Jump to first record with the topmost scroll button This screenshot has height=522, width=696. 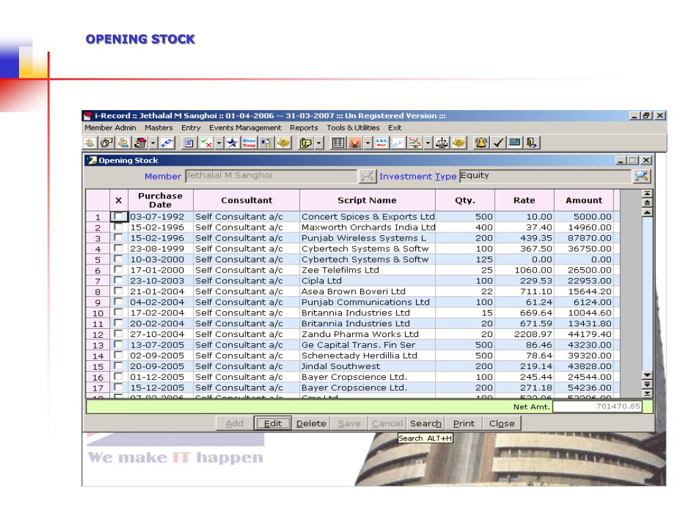pyautogui.click(x=647, y=194)
